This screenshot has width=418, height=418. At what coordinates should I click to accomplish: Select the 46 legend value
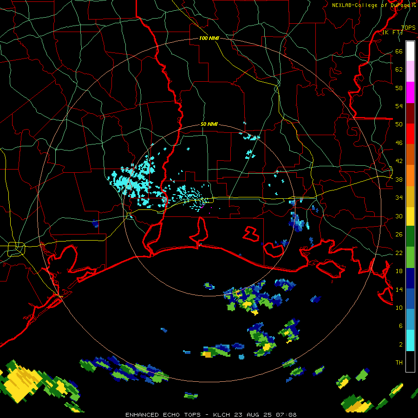(x=399, y=143)
